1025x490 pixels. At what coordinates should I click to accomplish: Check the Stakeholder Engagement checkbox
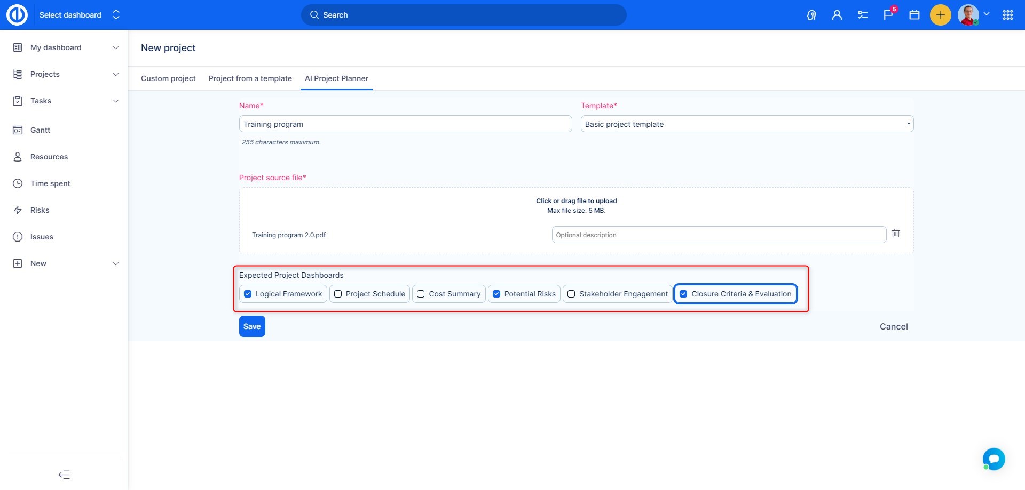tap(571, 294)
